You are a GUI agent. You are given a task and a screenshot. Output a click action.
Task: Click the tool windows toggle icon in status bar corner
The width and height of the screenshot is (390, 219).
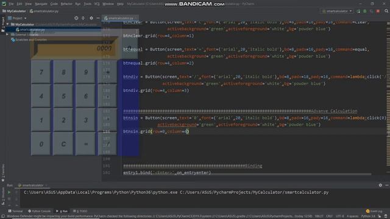click(x=2, y=217)
